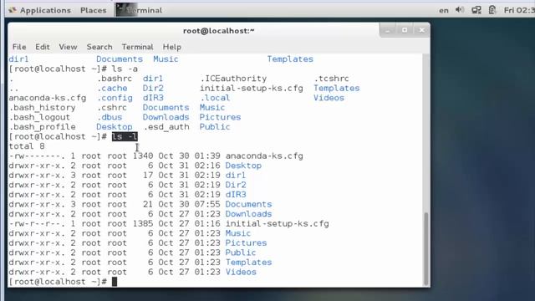The width and height of the screenshot is (535, 301).
Task: Open the Help menu in terminal
Action: 172,47
